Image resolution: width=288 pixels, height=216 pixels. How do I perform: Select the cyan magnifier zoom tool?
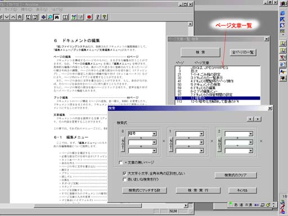(x=50, y=17)
